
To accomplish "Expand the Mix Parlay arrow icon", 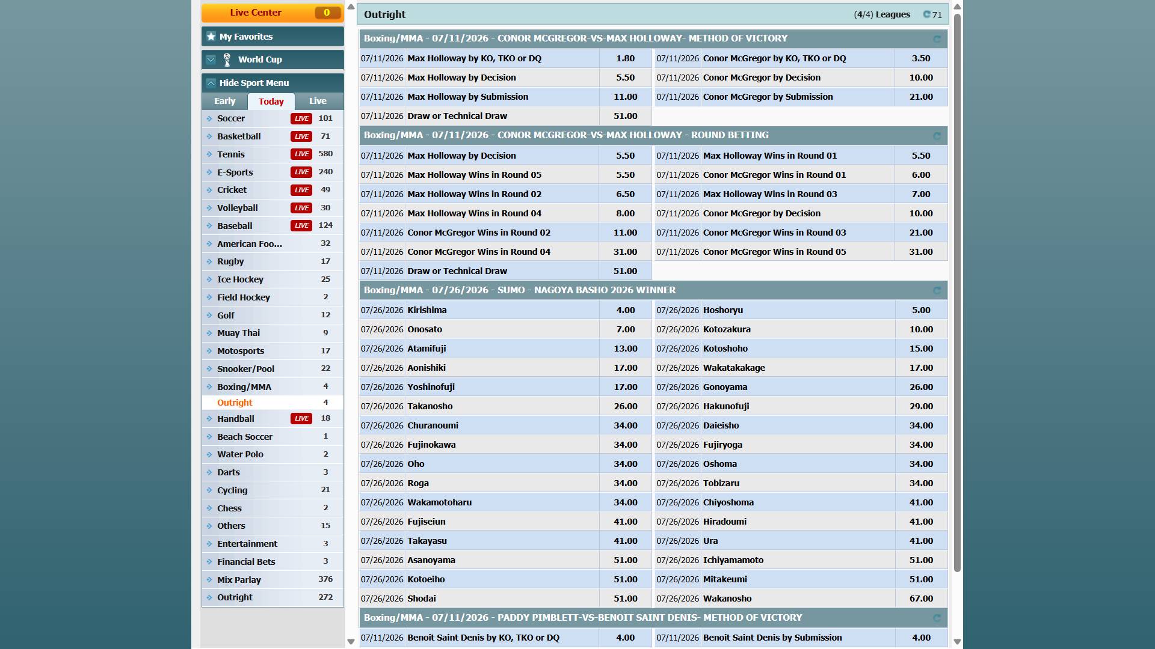I will (x=209, y=580).
